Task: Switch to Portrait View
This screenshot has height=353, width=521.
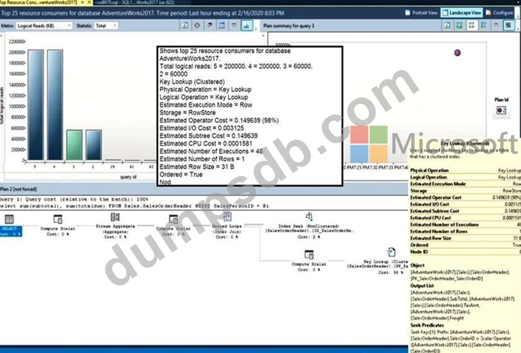Action: pos(425,12)
